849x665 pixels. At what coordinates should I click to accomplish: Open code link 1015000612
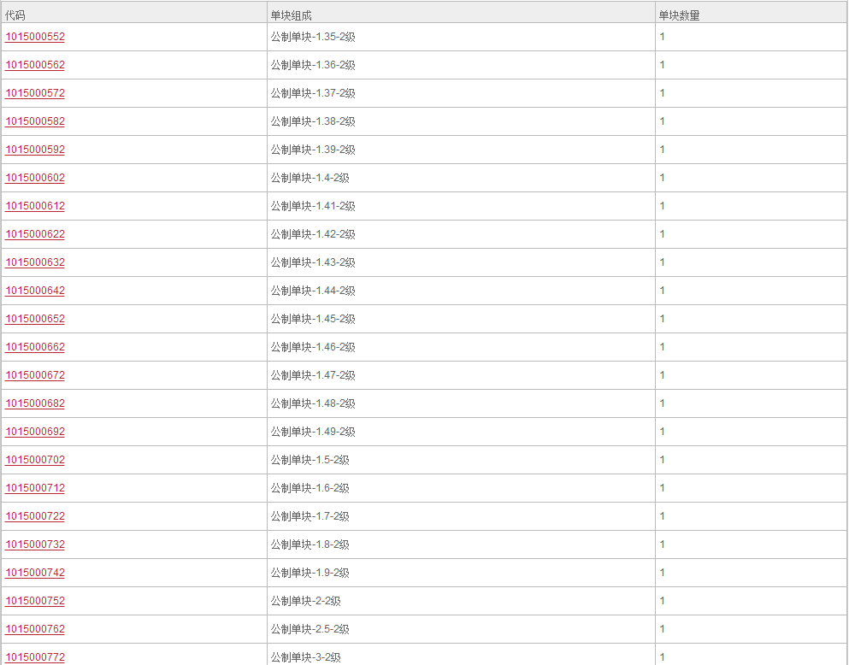click(35, 206)
